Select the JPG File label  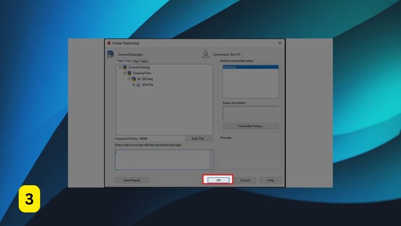coord(148,85)
